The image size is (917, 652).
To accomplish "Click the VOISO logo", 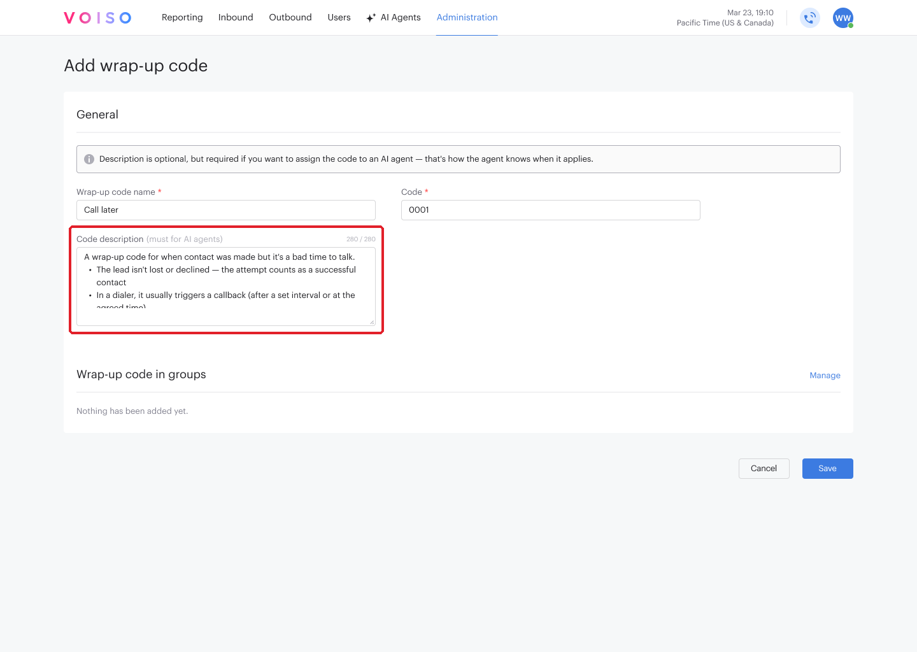I will (97, 18).
